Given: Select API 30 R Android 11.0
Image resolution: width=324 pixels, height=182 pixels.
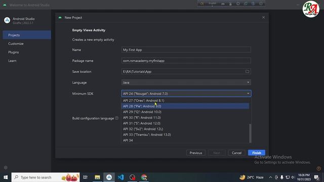Looking at the screenshot, I should click(185, 117).
